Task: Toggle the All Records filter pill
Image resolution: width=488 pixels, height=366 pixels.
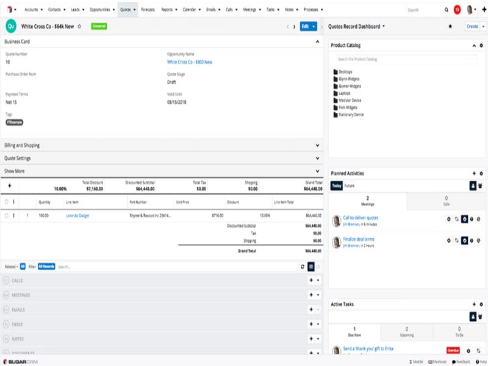Action: (46, 265)
